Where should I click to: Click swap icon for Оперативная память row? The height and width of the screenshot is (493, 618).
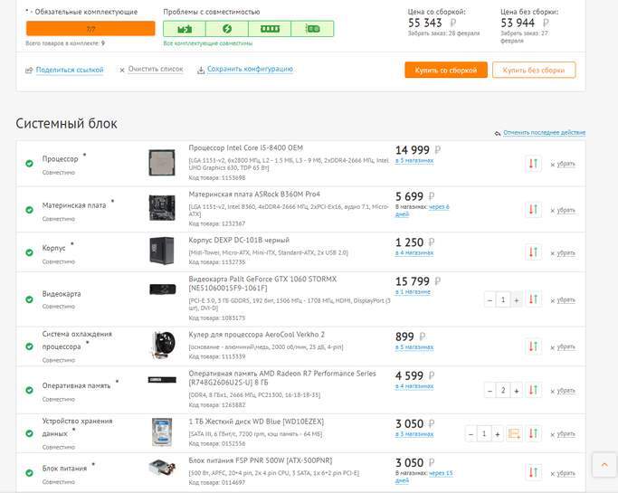533,390
